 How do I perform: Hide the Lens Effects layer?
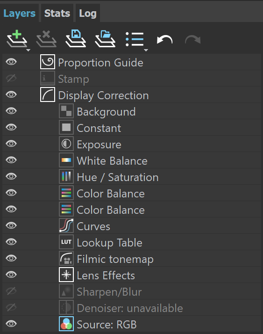(x=11, y=275)
